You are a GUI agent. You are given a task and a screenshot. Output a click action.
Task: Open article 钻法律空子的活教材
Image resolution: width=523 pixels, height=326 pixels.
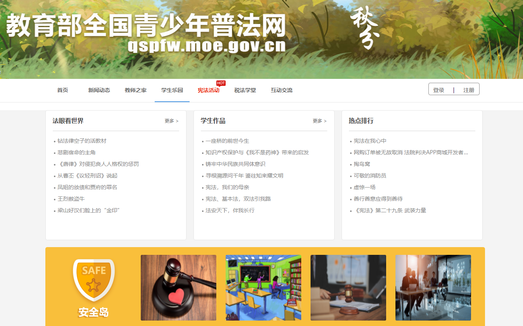coord(82,141)
